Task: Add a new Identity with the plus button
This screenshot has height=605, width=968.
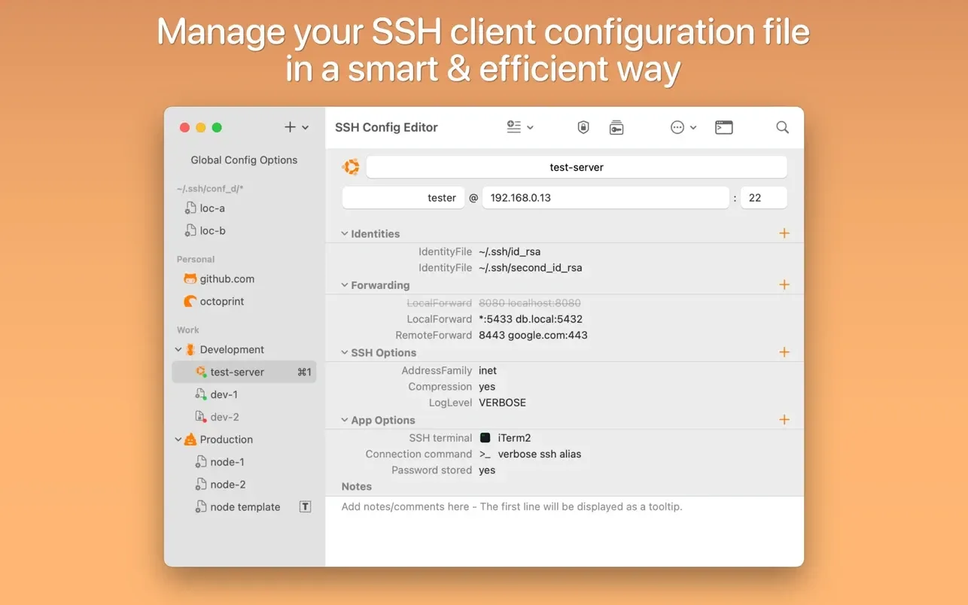Action: [784, 233]
